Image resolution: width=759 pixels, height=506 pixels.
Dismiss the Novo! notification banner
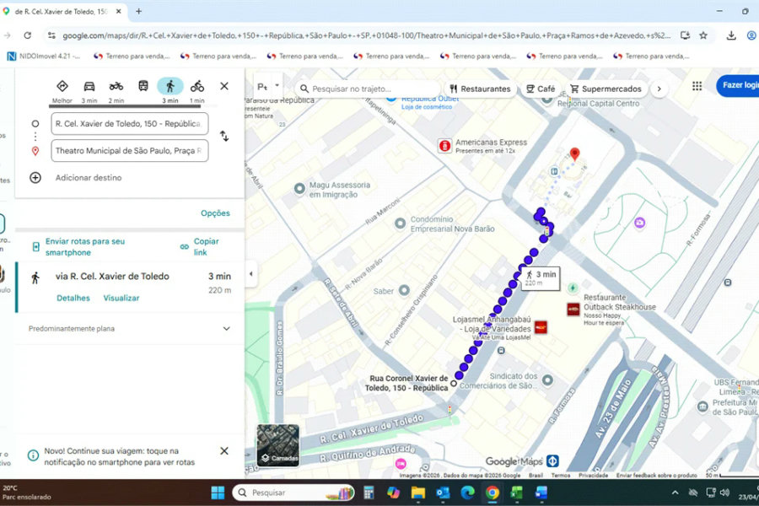[x=224, y=451]
